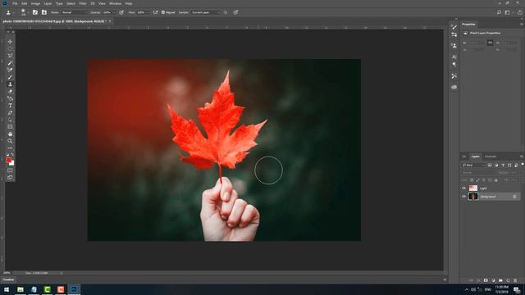Open the Libraries panel icon in dock
The height and width of the screenshot is (295, 525).
(x=454, y=88)
